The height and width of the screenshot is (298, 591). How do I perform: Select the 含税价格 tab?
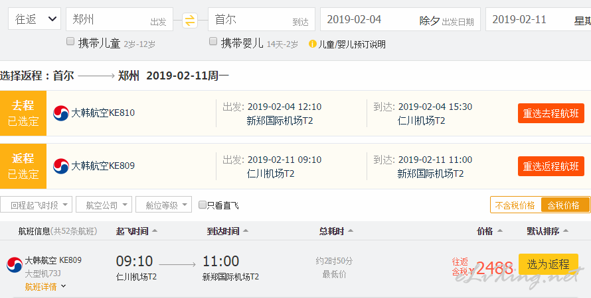[x=564, y=205]
